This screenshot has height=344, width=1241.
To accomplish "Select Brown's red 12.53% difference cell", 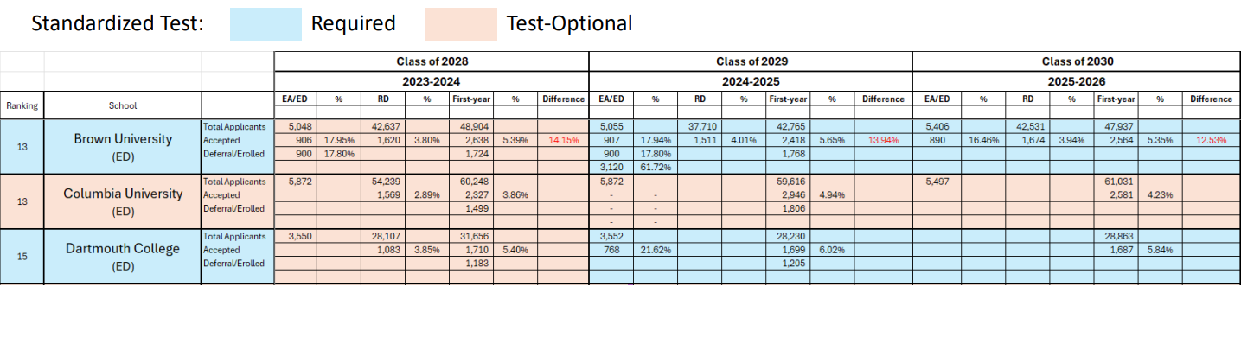I will click(x=1211, y=139).
